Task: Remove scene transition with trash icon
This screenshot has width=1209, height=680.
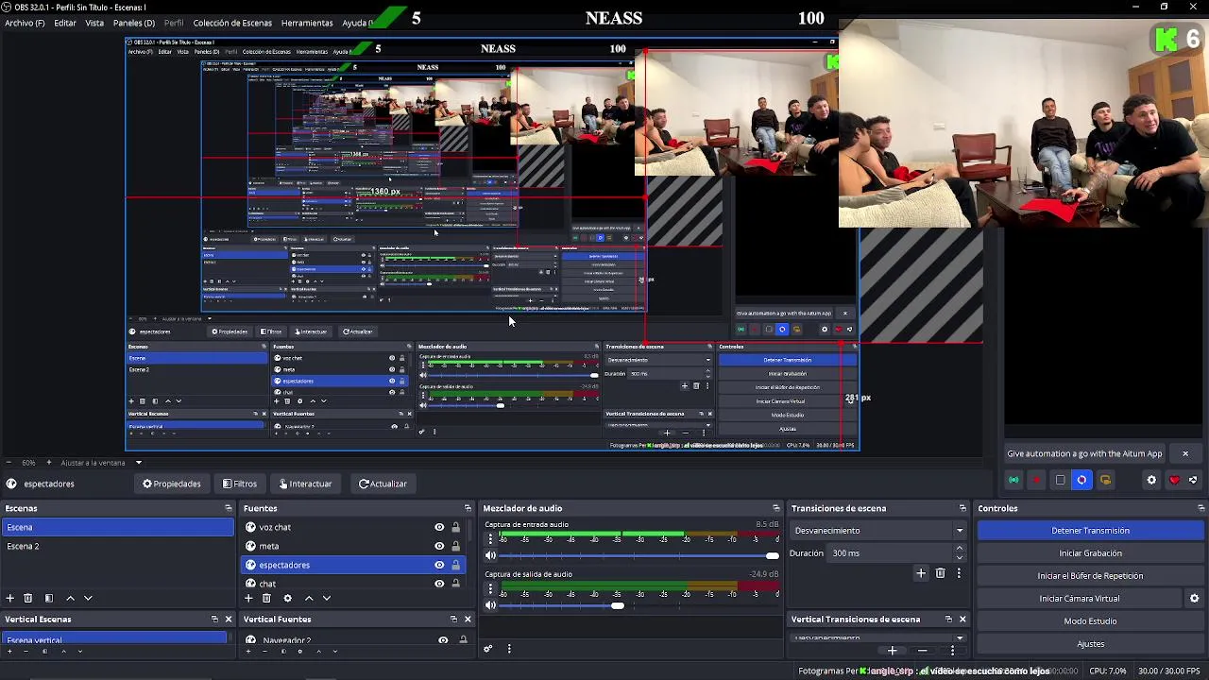Action: click(940, 573)
